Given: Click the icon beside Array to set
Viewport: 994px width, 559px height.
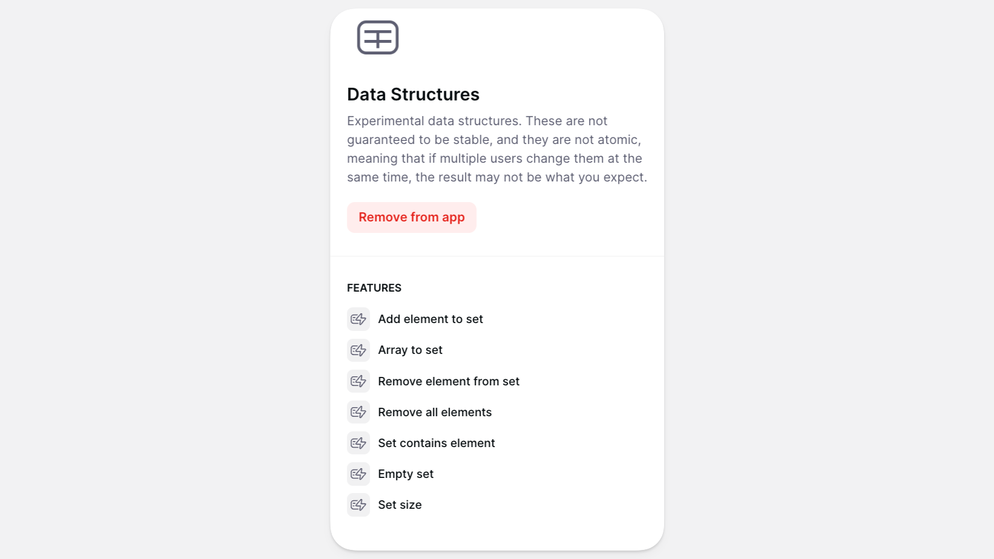Looking at the screenshot, I should tap(358, 350).
